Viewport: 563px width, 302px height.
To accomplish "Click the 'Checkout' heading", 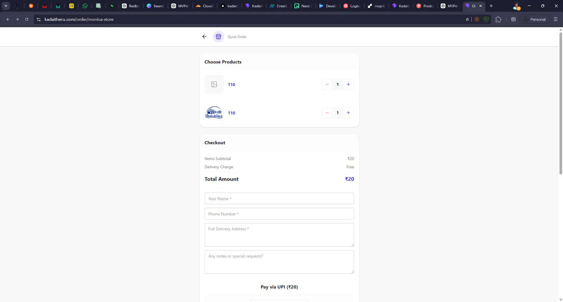I will 215,143.
